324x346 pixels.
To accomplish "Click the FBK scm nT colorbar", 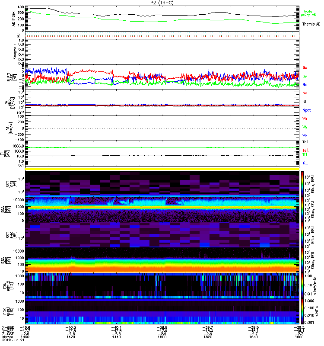I will tap(302, 311).
